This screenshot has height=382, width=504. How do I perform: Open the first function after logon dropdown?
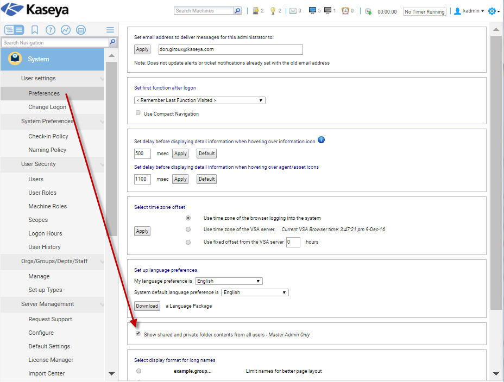(x=199, y=100)
